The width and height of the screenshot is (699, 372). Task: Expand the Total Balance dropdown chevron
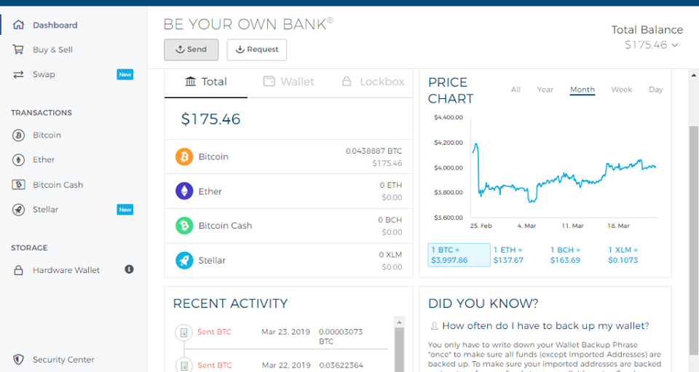tap(675, 45)
